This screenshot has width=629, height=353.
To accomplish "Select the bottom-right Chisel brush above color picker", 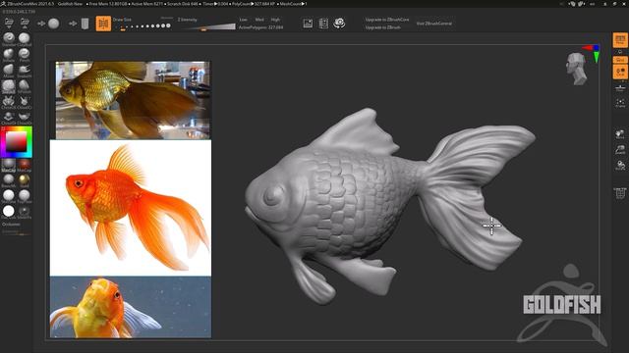I will [x=24, y=118].
